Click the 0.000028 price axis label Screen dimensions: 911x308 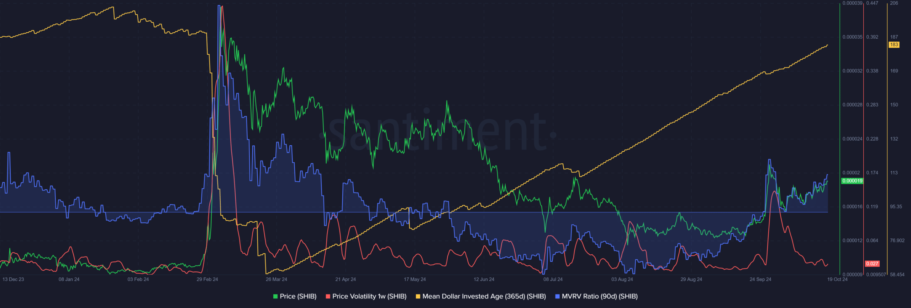point(852,105)
